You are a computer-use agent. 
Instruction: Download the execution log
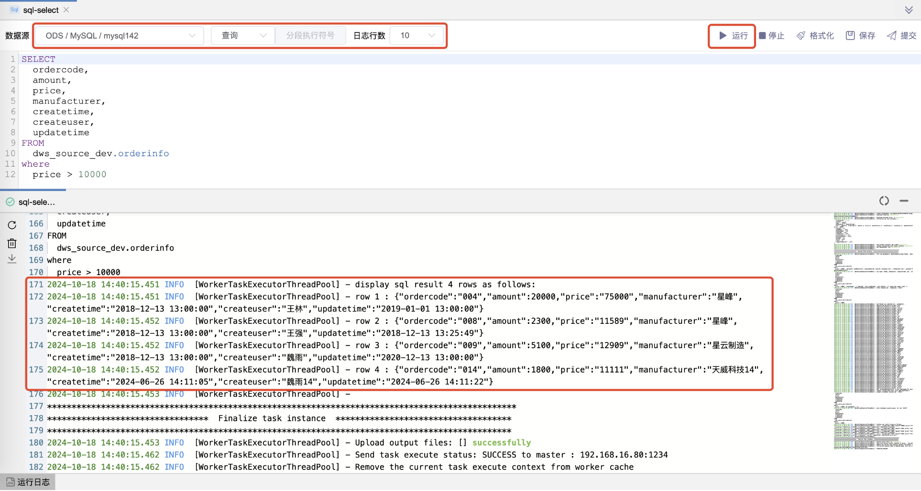click(x=11, y=258)
